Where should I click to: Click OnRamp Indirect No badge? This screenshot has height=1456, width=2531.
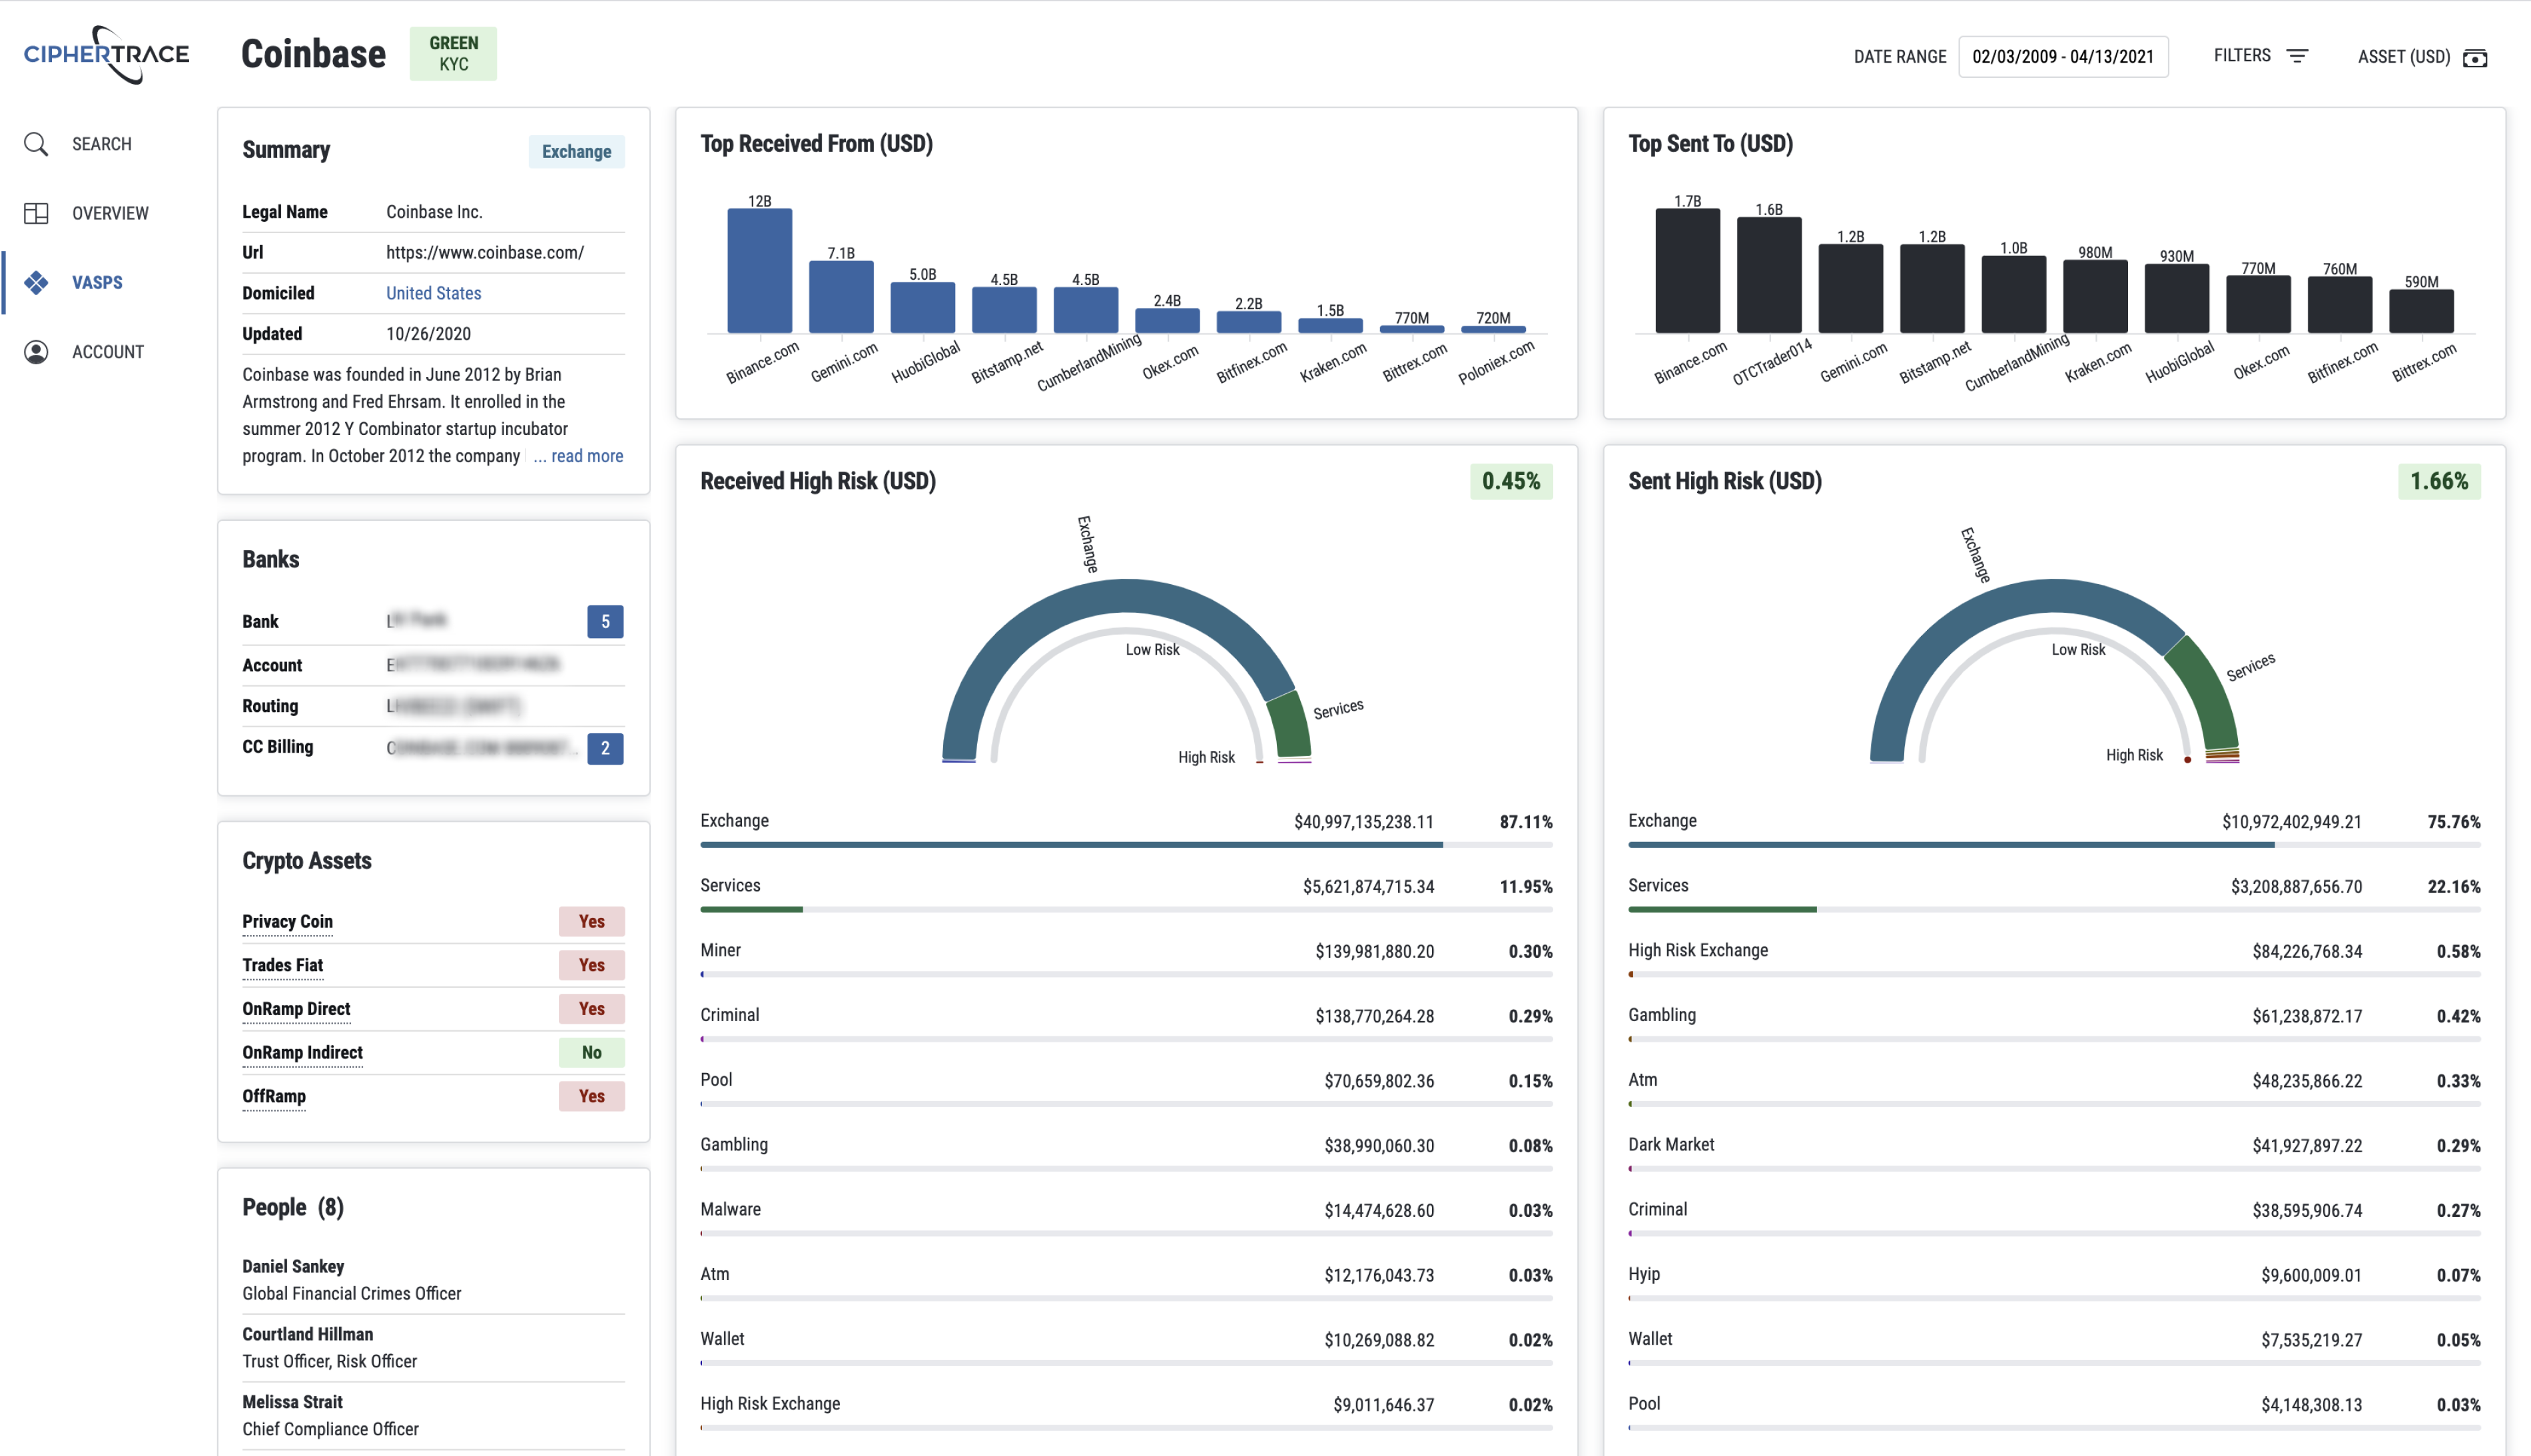point(592,1053)
